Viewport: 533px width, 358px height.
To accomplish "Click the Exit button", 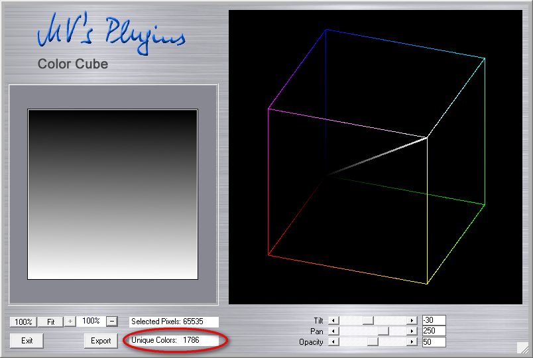I will 27,341.
